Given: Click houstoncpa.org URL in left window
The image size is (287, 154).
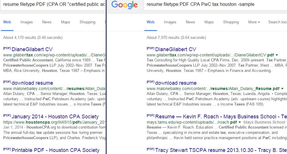Looking at the screenshot, I should [x=54, y=122].
